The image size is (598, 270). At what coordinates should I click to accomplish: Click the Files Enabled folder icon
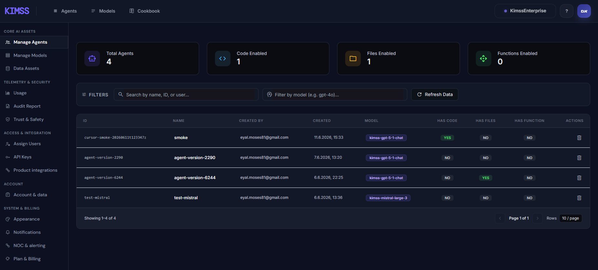(x=353, y=59)
